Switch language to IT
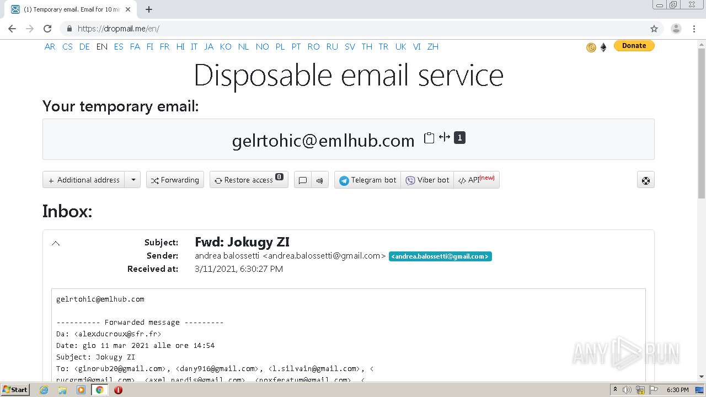This screenshot has height=397, width=706. pyautogui.click(x=194, y=47)
